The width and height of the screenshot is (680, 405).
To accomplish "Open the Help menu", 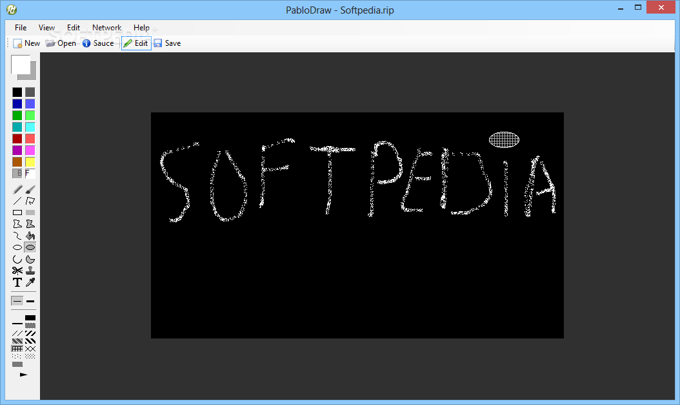I will coord(141,27).
